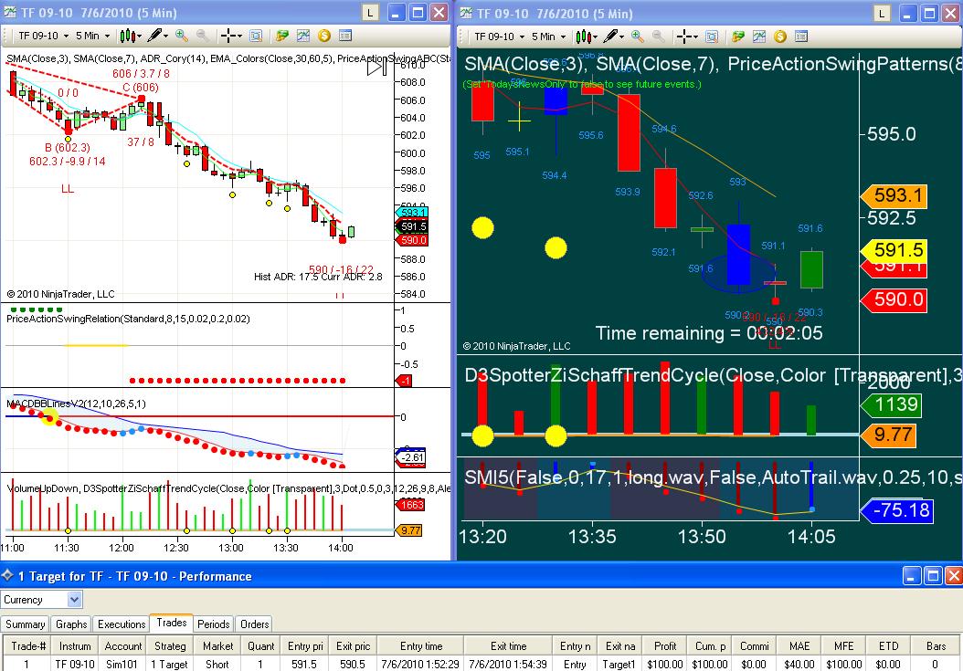Expand drawing tools arrow in left chart toolbar
The height and width of the screenshot is (671, 963).
click(x=165, y=37)
